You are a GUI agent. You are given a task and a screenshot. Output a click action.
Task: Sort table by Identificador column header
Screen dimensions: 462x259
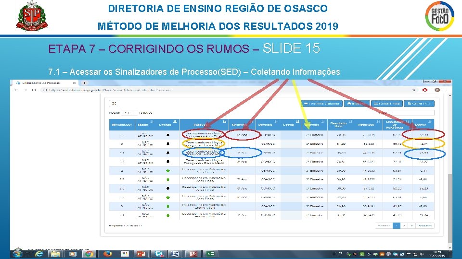point(122,125)
